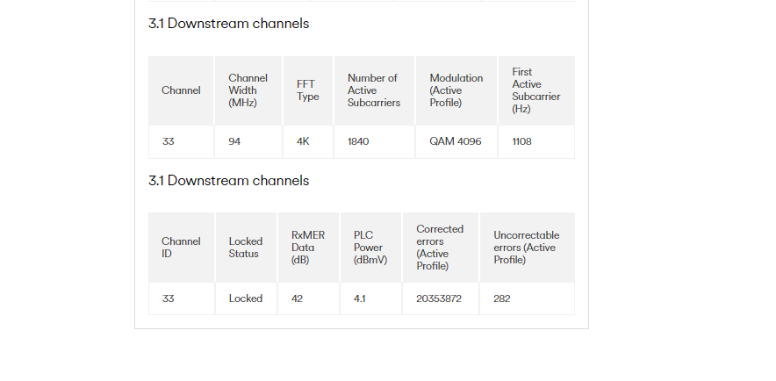Click Number of Active Subcarriers header
The width and height of the screenshot is (776, 381).
click(374, 90)
